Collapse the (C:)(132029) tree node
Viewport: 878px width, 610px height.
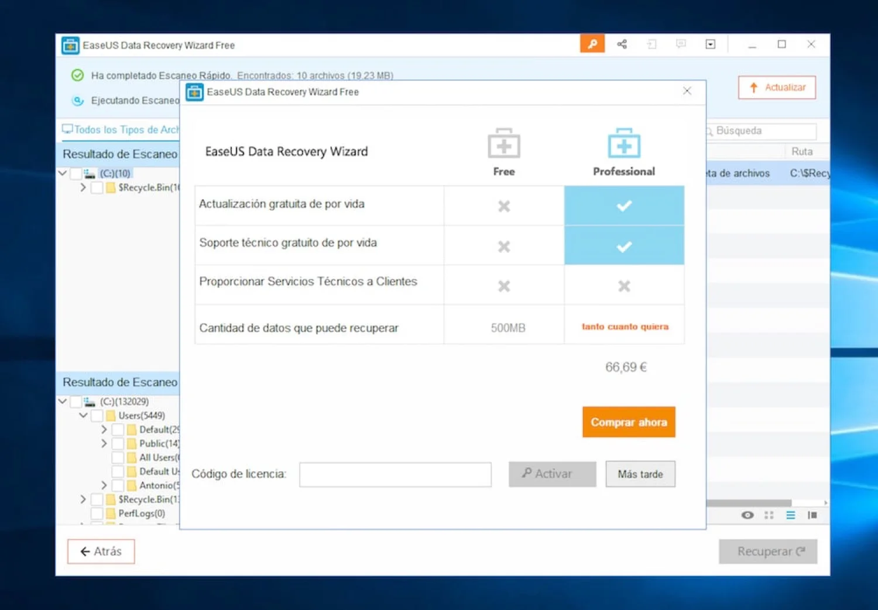click(63, 402)
